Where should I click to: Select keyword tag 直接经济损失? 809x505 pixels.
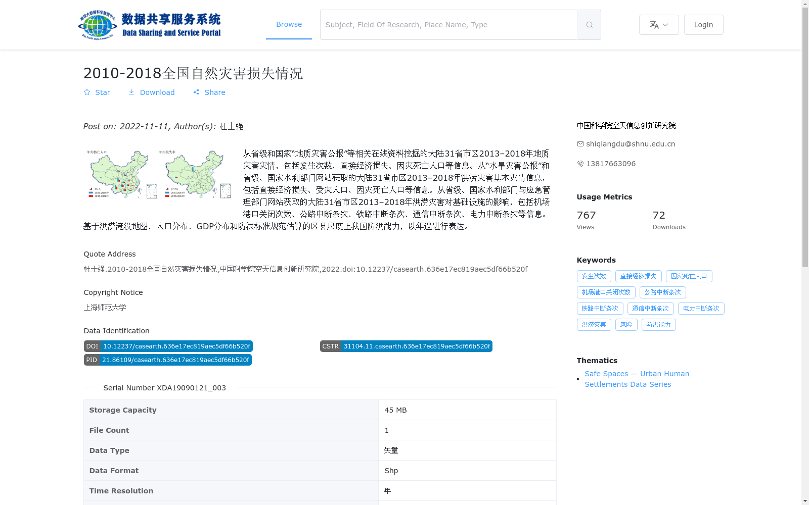(639, 276)
